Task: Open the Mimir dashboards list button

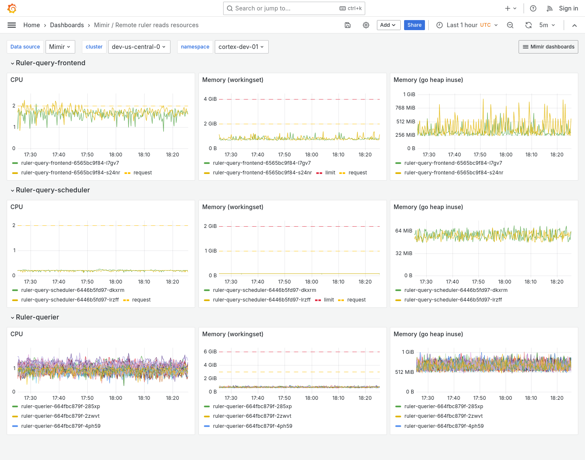Action: 548,47
